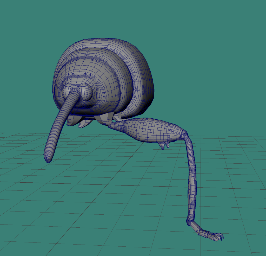266x256 pixels.
Task: Select the claw hand on the ground
Action: [208, 234]
